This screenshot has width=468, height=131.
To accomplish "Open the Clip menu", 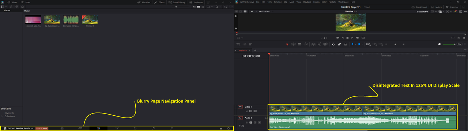I will [286, 2].
